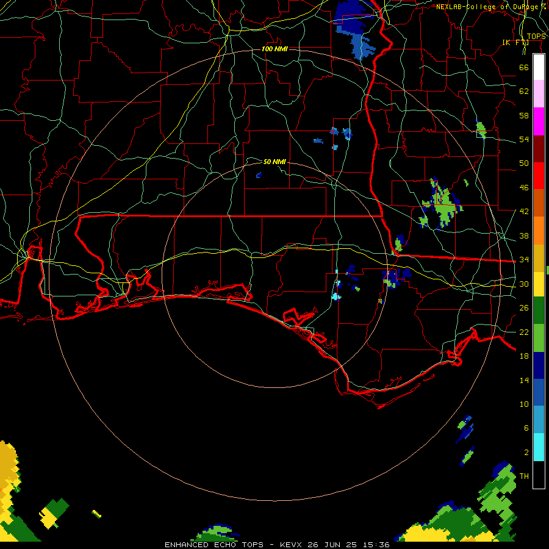Image resolution: width=549 pixels, height=549 pixels.
Task: Click the dark green swatch between 22 and 26
Action: [x=539, y=310]
